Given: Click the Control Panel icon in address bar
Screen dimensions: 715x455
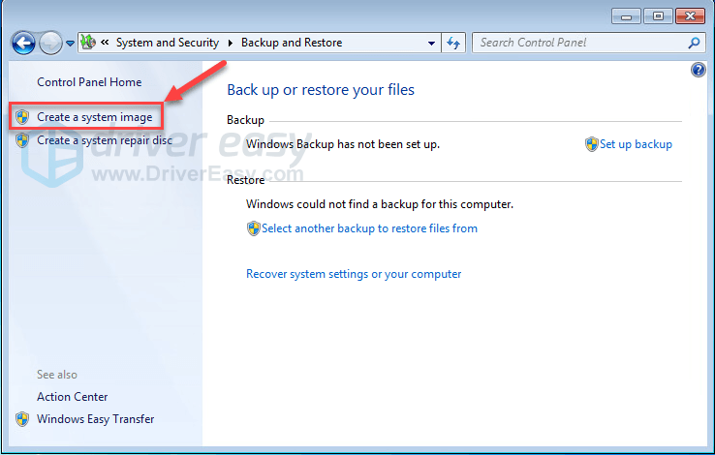Looking at the screenshot, I should pyautogui.click(x=88, y=43).
